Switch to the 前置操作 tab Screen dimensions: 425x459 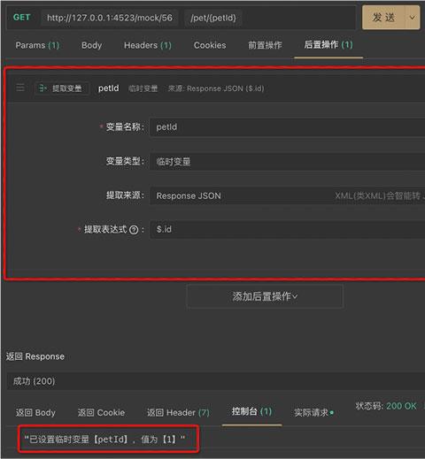point(265,45)
